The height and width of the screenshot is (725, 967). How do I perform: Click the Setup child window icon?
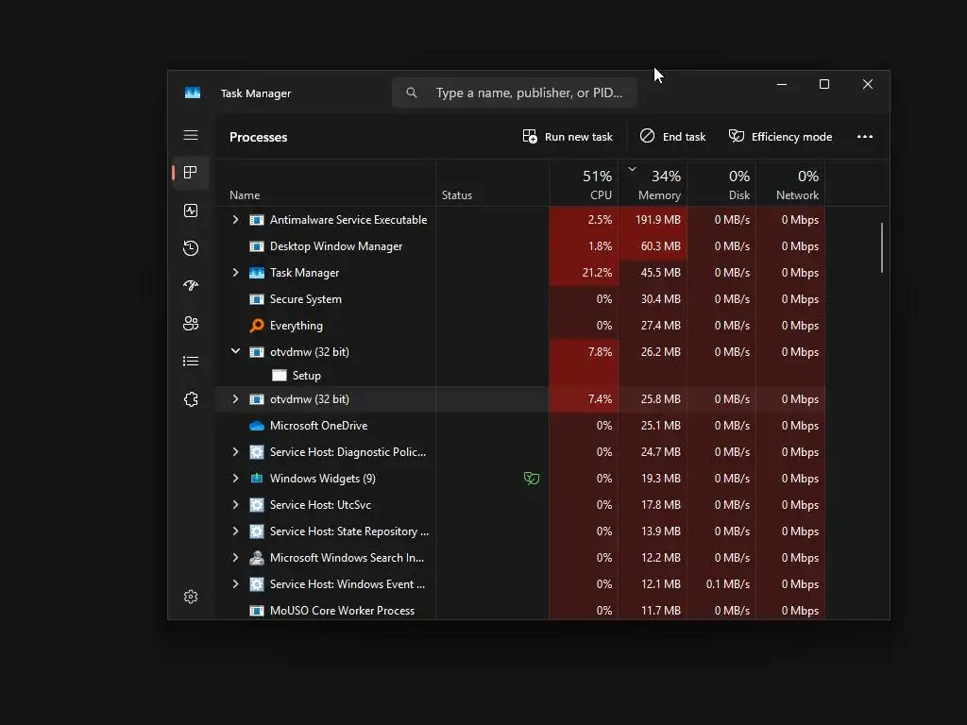[280, 376]
